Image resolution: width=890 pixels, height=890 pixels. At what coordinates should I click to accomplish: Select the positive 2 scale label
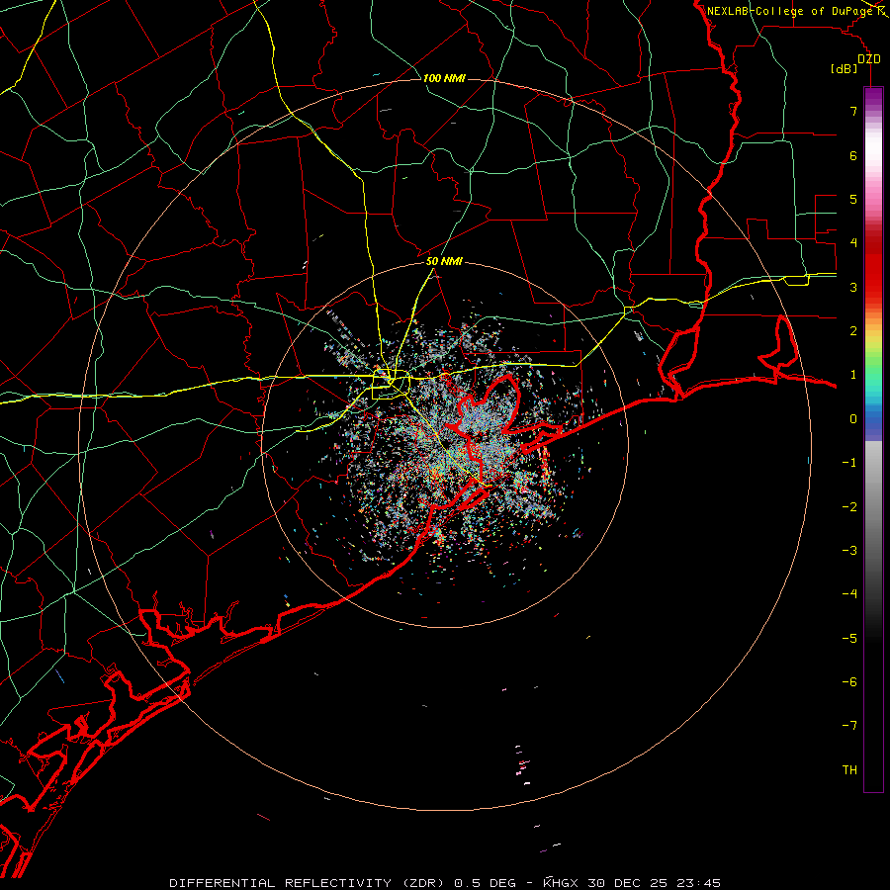pyautogui.click(x=853, y=331)
